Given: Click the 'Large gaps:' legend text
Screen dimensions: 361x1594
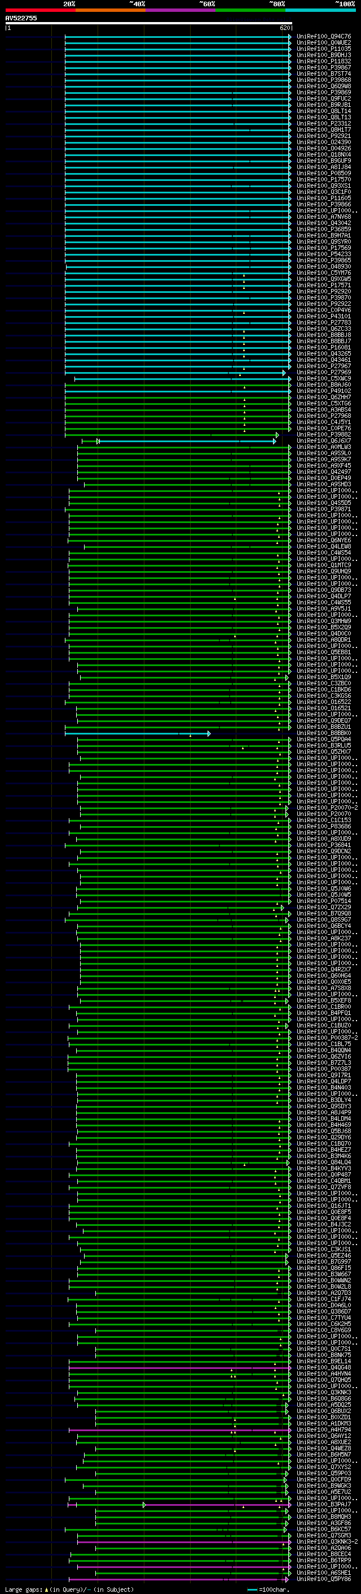Looking at the screenshot, I should [x=24, y=1589].
